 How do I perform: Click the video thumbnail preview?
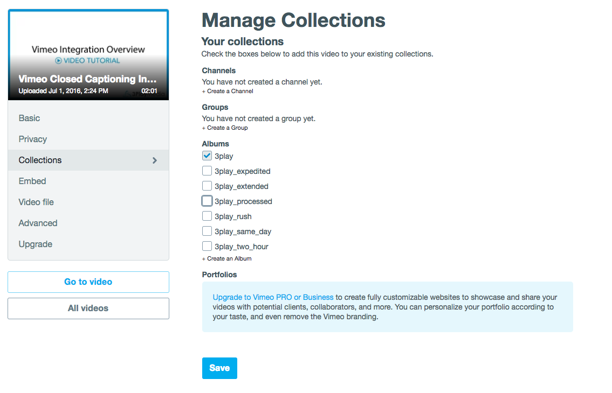(x=88, y=55)
